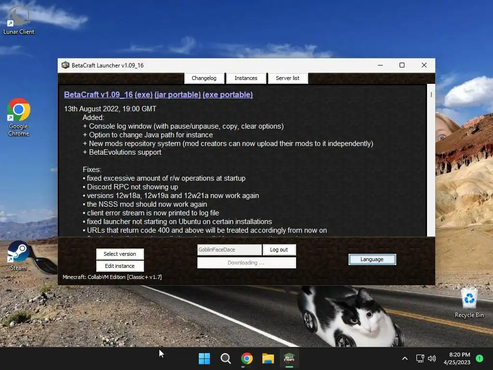
Task: Click 'client error stream is now printed' line
Action: (x=151, y=213)
